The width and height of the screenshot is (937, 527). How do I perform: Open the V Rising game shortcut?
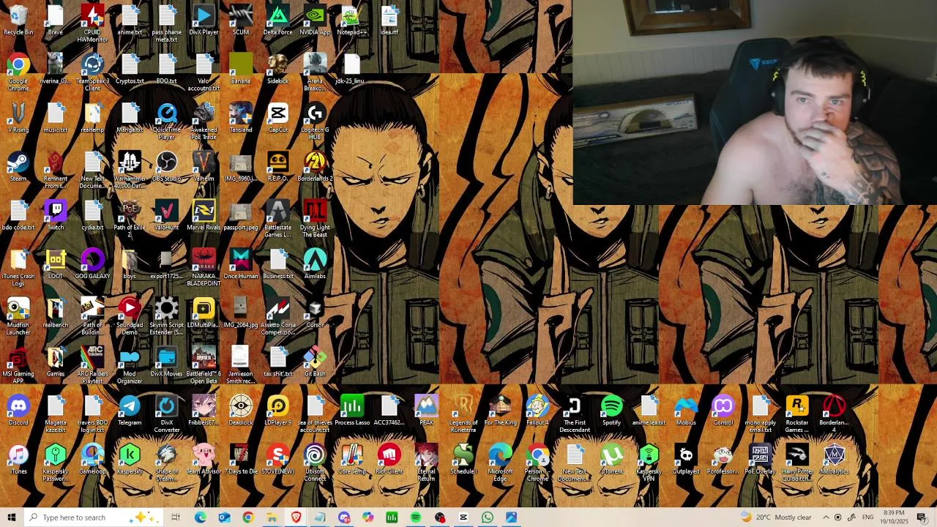pos(18,119)
